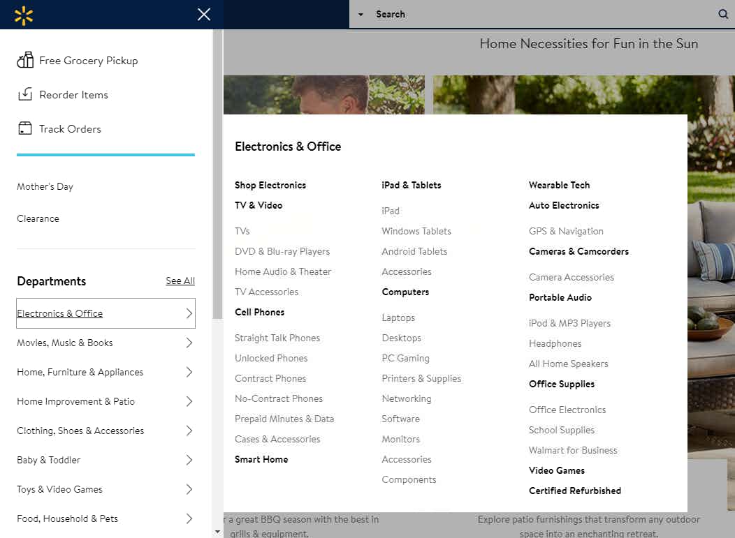Viewport: 735px width, 538px height.
Task: Go to Laptops under Computers
Action: click(x=398, y=317)
